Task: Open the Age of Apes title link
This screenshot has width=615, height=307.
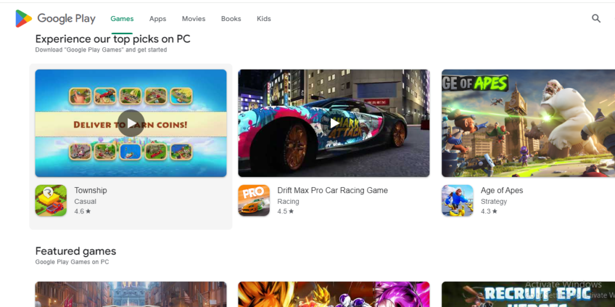Action: point(501,190)
